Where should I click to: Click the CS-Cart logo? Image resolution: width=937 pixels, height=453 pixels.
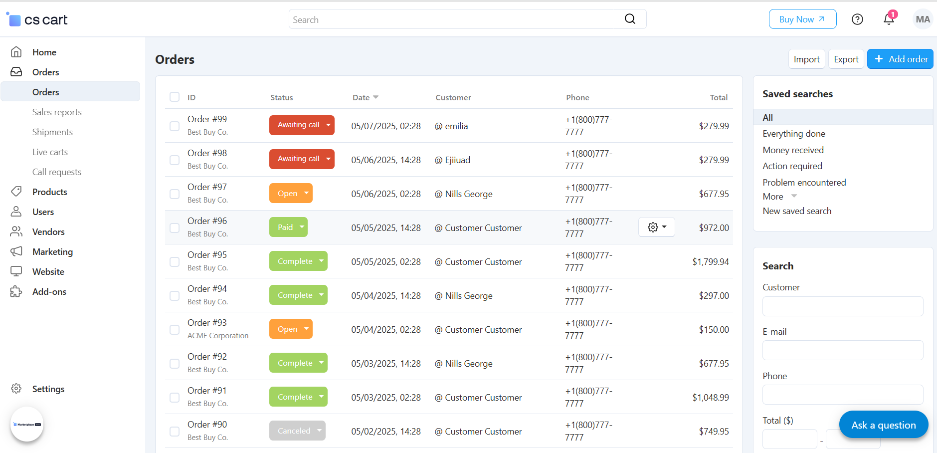click(37, 19)
